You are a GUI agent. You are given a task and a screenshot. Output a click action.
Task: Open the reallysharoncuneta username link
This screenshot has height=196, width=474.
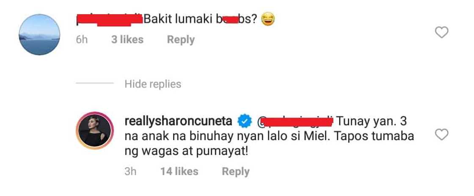(x=178, y=122)
